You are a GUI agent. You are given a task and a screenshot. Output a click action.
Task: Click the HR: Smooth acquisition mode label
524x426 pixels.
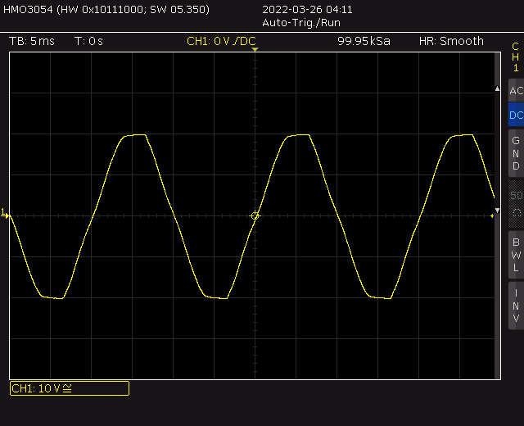tap(451, 41)
